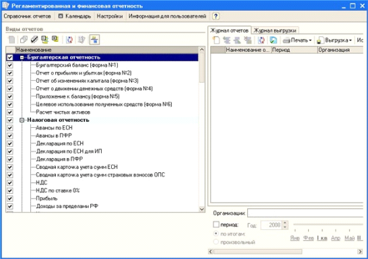Uncheck the НДС checkbox
368x259 pixels.
click(10, 183)
